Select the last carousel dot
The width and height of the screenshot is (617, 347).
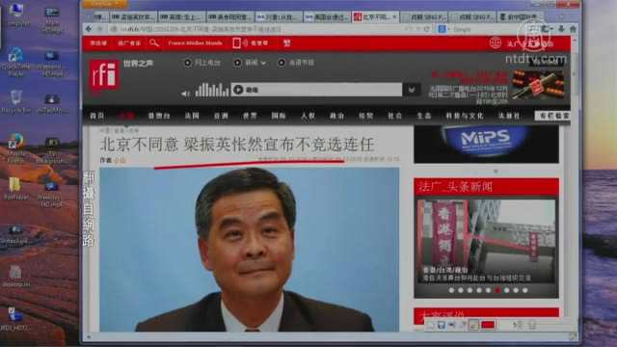524,290
